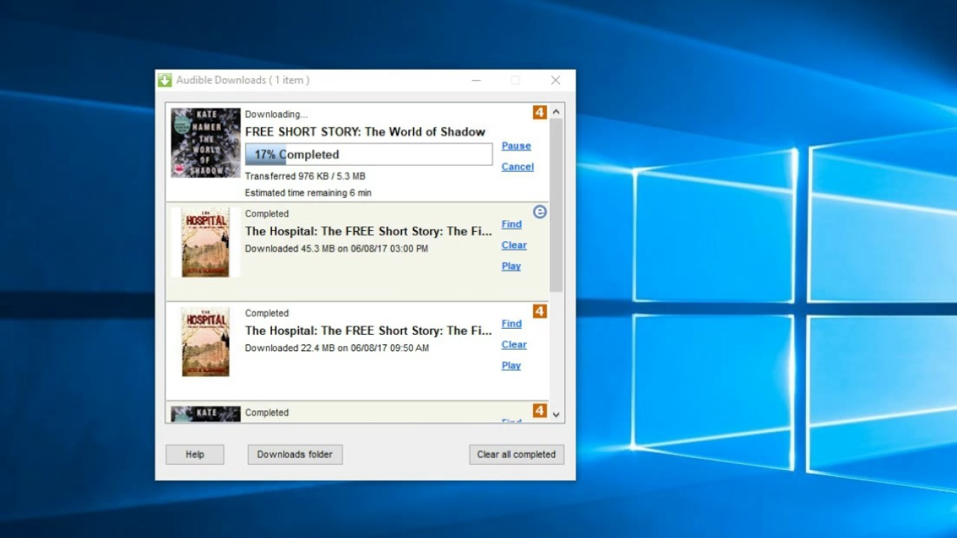Click Clear all completed button

coord(517,454)
